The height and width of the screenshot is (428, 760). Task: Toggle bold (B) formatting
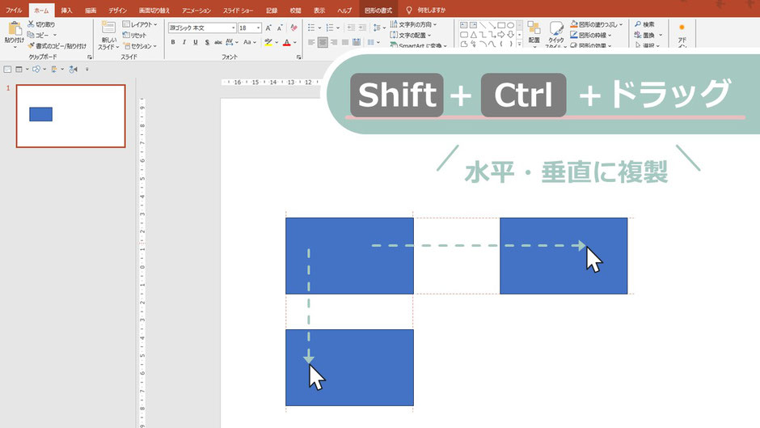(173, 43)
